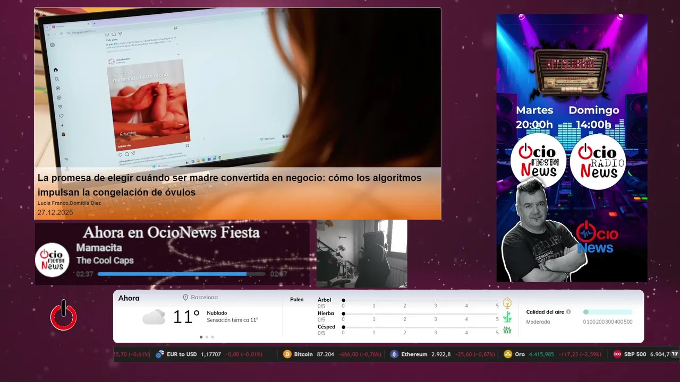Click the elapsed time 02:37

[x=84, y=274]
